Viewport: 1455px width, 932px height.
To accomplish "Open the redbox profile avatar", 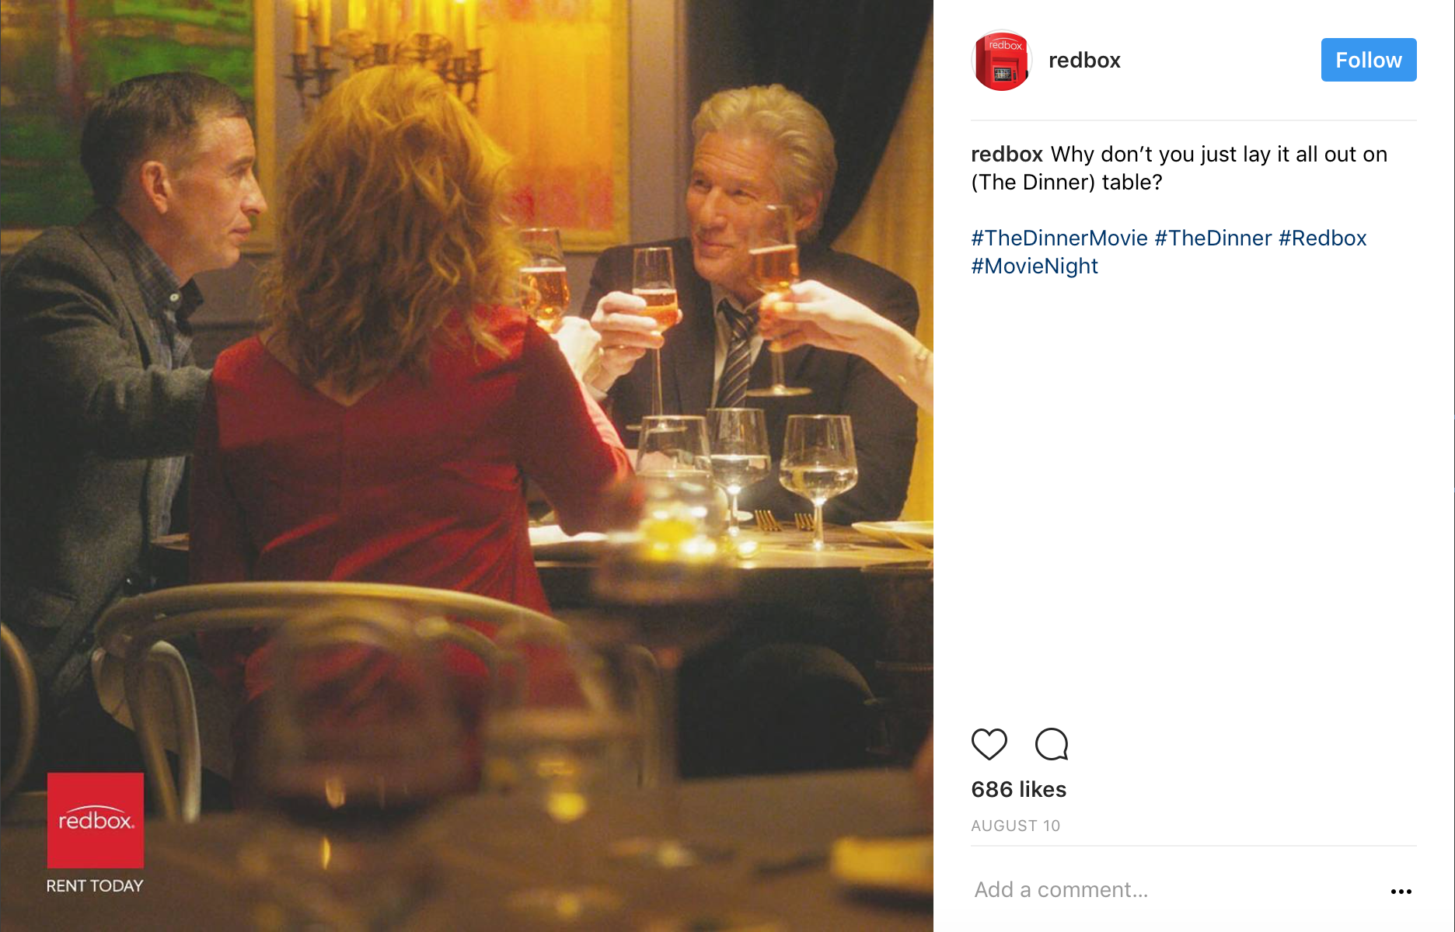I will [1001, 61].
